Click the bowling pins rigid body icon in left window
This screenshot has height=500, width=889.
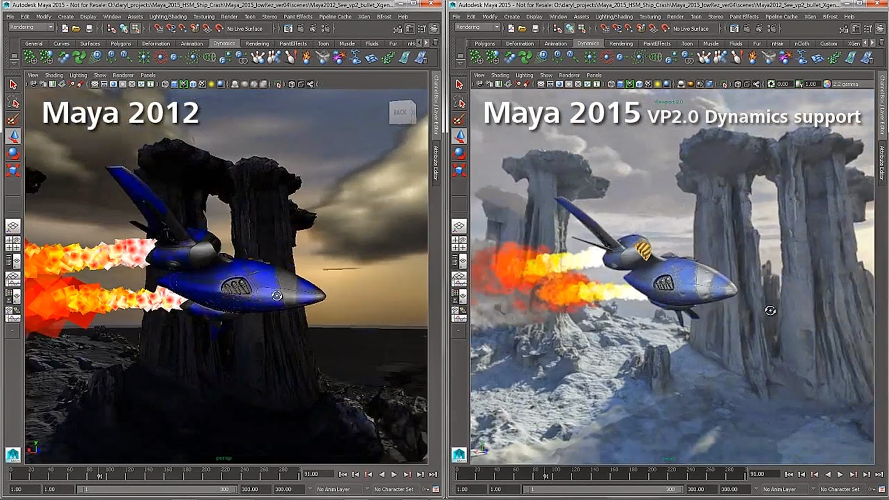click(258, 57)
